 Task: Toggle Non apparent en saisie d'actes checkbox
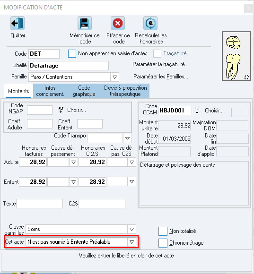[72, 53]
